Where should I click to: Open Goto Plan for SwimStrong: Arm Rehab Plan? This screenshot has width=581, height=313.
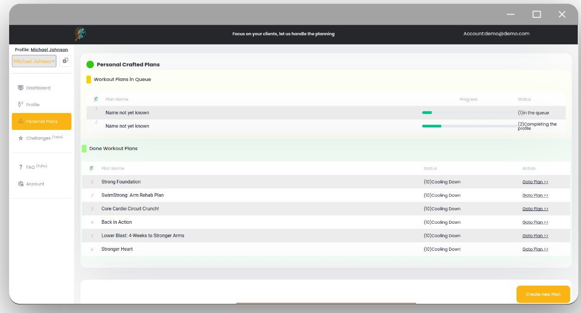[x=535, y=195]
